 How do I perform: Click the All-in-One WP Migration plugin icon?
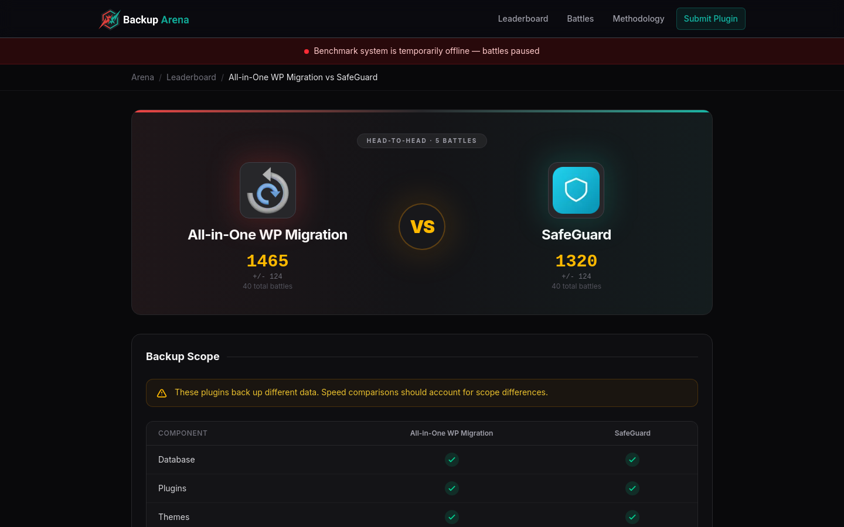268,190
